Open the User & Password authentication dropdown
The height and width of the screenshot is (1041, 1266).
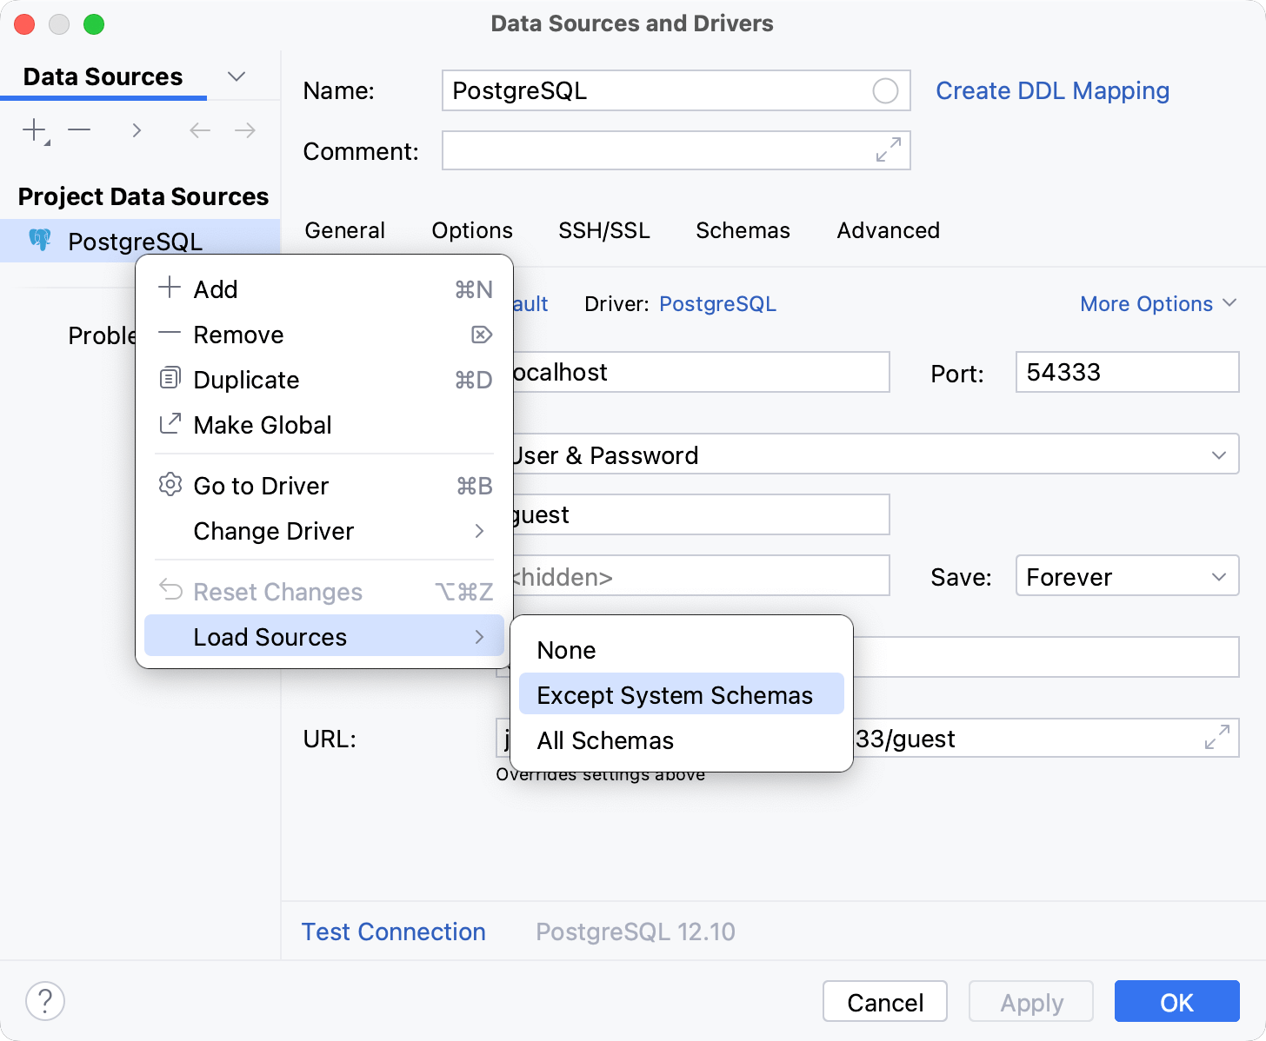pyautogui.click(x=1220, y=454)
